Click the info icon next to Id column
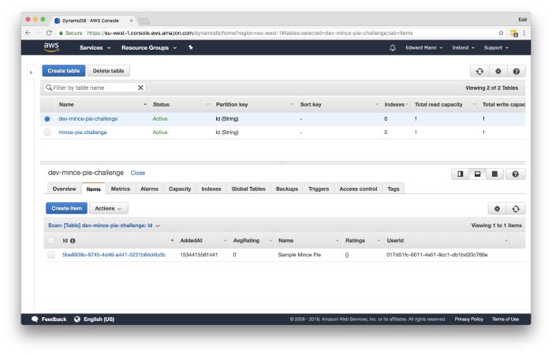Viewport: 552px width, 355px height. (x=73, y=241)
